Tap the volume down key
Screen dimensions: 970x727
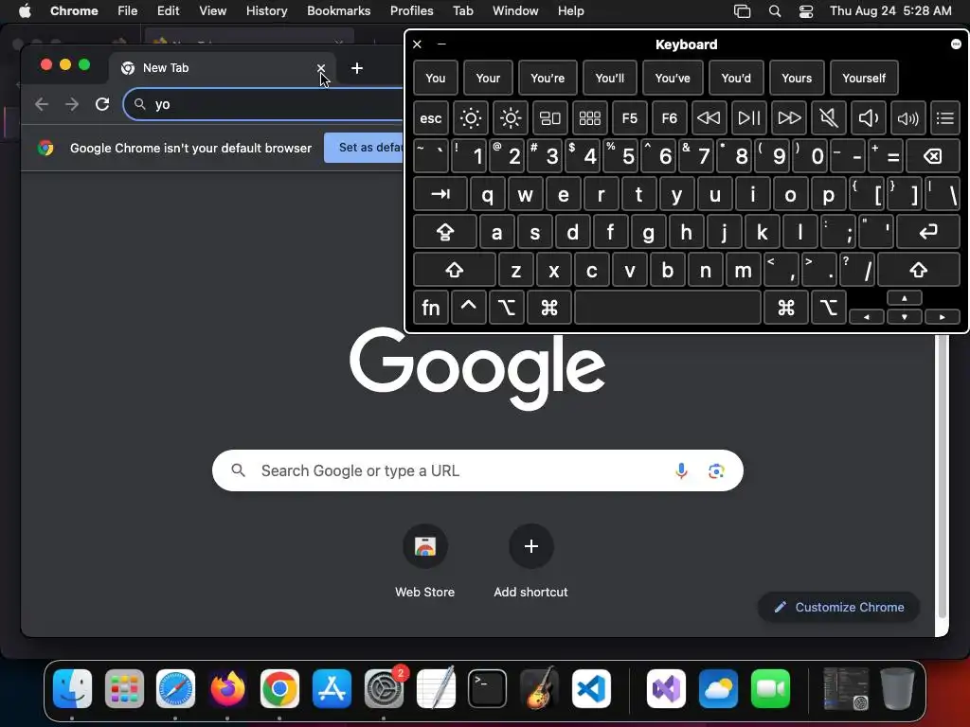point(868,117)
